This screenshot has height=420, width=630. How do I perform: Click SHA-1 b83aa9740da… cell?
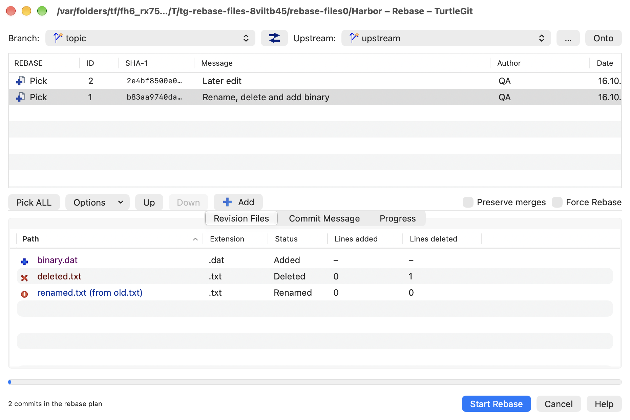coord(154,97)
